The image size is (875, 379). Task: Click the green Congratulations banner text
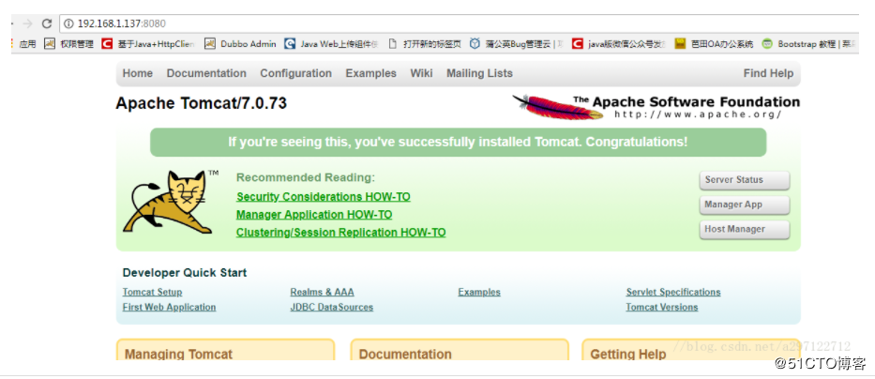coord(458,142)
